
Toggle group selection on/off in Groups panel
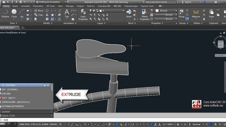pos(187,19)
